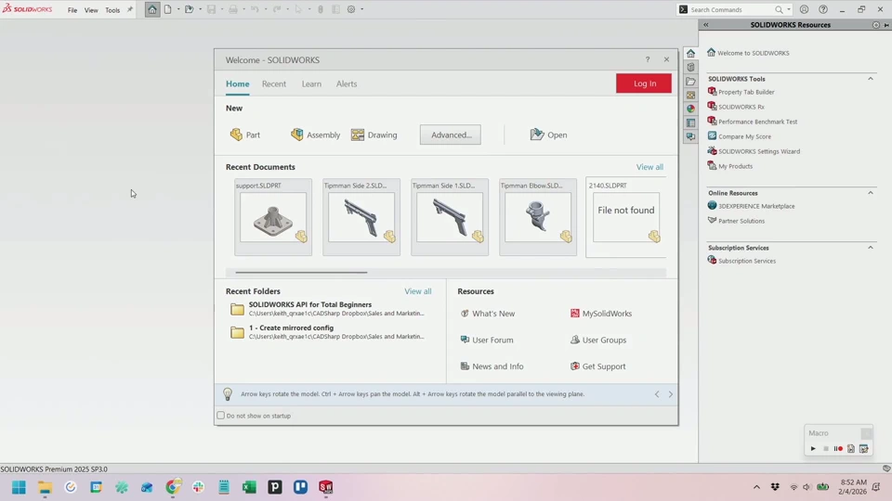Open Appearances tab in task pane
The height and width of the screenshot is (501, 892).
tap(690, 109)
